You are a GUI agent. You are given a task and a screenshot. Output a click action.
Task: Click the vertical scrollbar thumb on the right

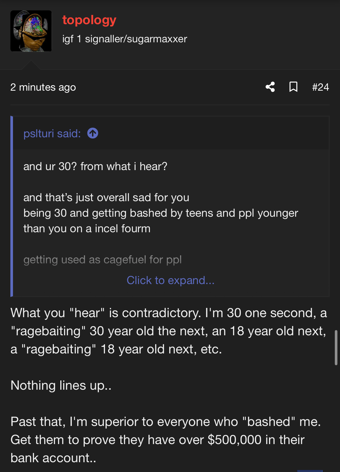point(336,348)
